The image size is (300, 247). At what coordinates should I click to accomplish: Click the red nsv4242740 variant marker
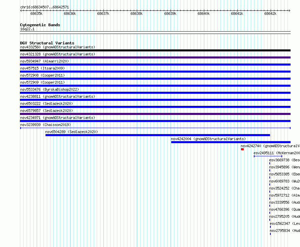(x=242, y=149)
